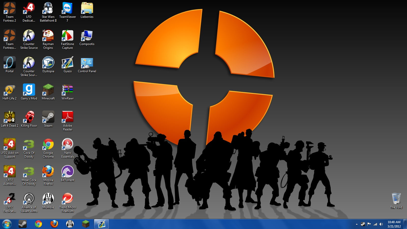Show hidden system tray icons
Screen dimensions: 407x229
[x=357, y=224]
